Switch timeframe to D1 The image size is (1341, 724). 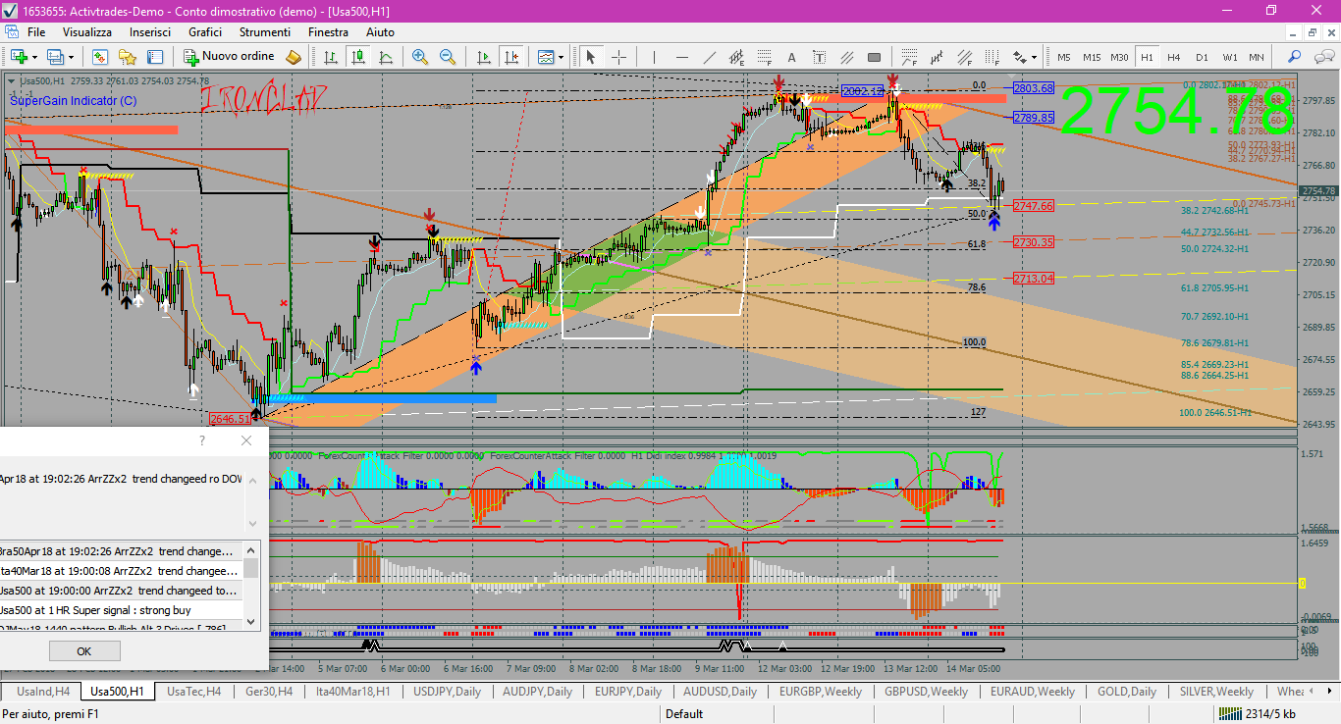point(1202,57)
